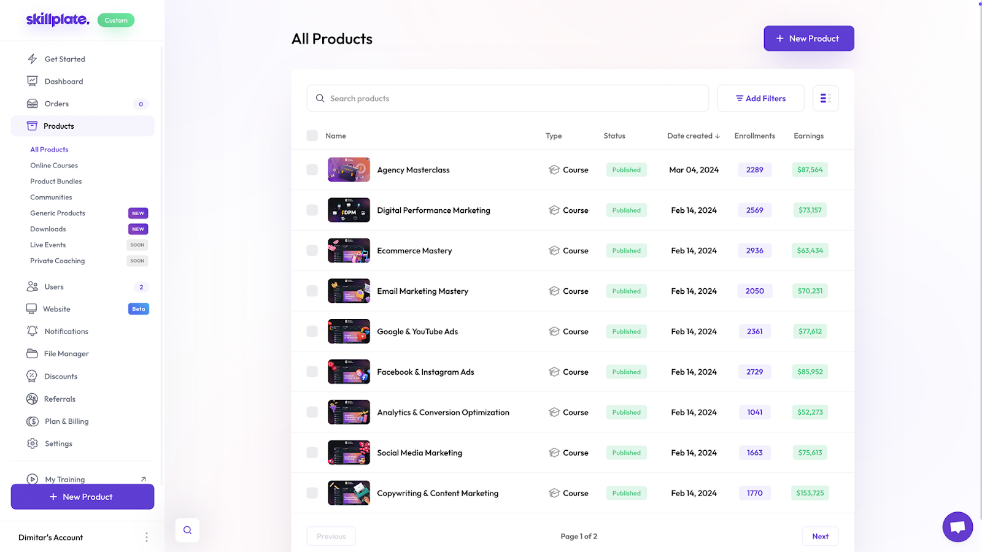This screenshot has width=982, height=552.
Task: Open Plan & Billing settings
Action: [66, 421]
